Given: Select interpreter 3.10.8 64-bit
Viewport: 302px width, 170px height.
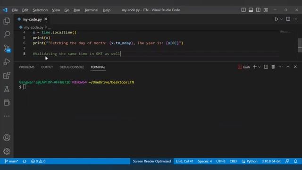Looking at the screenshot, I should click(x=271, y=161).
